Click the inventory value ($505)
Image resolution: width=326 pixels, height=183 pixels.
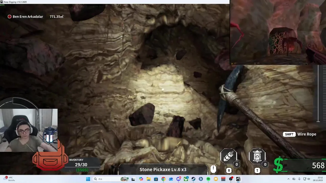pyautogui.click(x=82, y=170)
